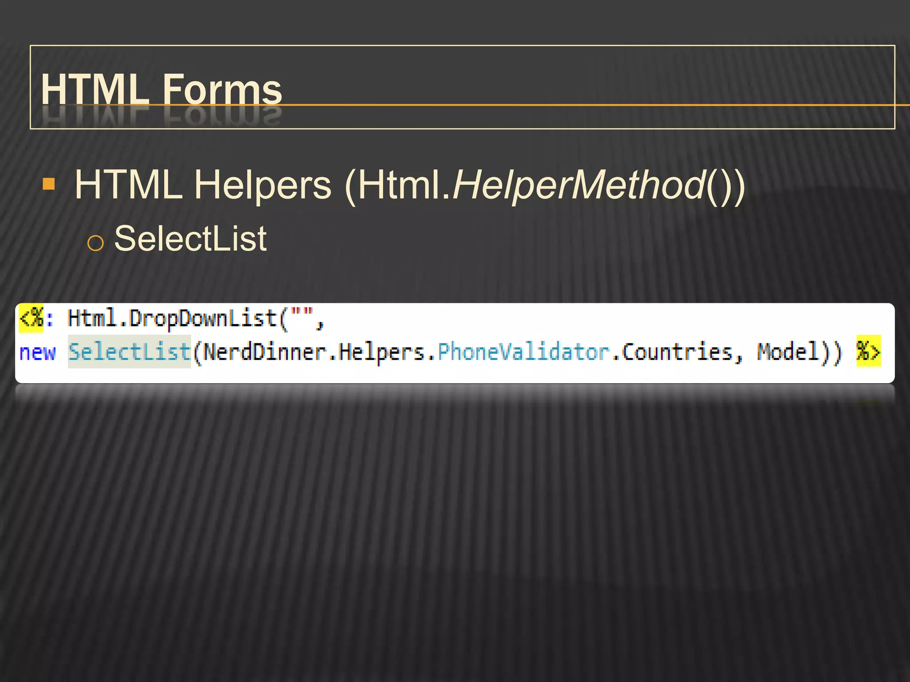Image resolution: width=910 pixels, height=682 pixels.
Task: Click the hollow circle sub-bullet marker
Action: (96, 243)
